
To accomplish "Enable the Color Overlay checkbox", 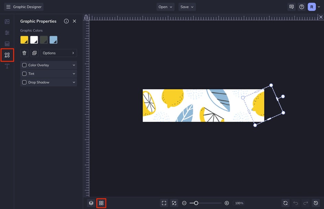I will pyautogui.click(x=24, y=65).
